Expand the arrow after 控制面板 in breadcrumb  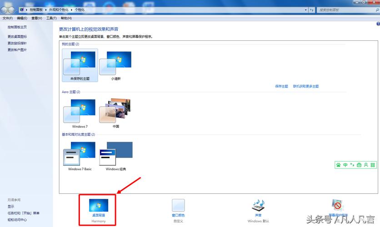[46, 9]
